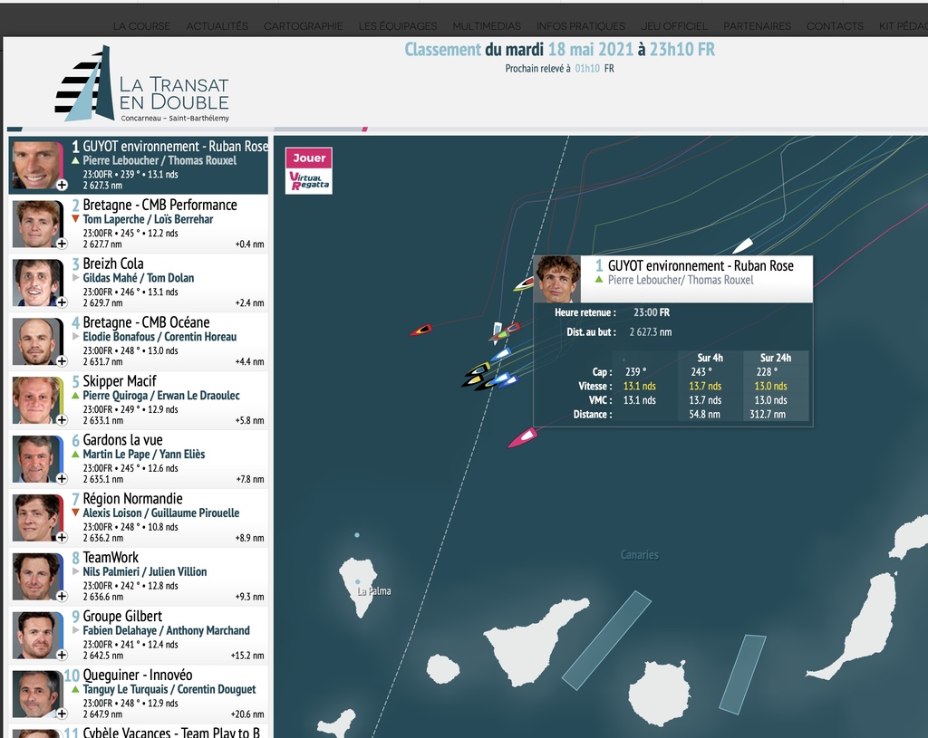Open PARTENAIRES menu item

click(x=757, y=26)
